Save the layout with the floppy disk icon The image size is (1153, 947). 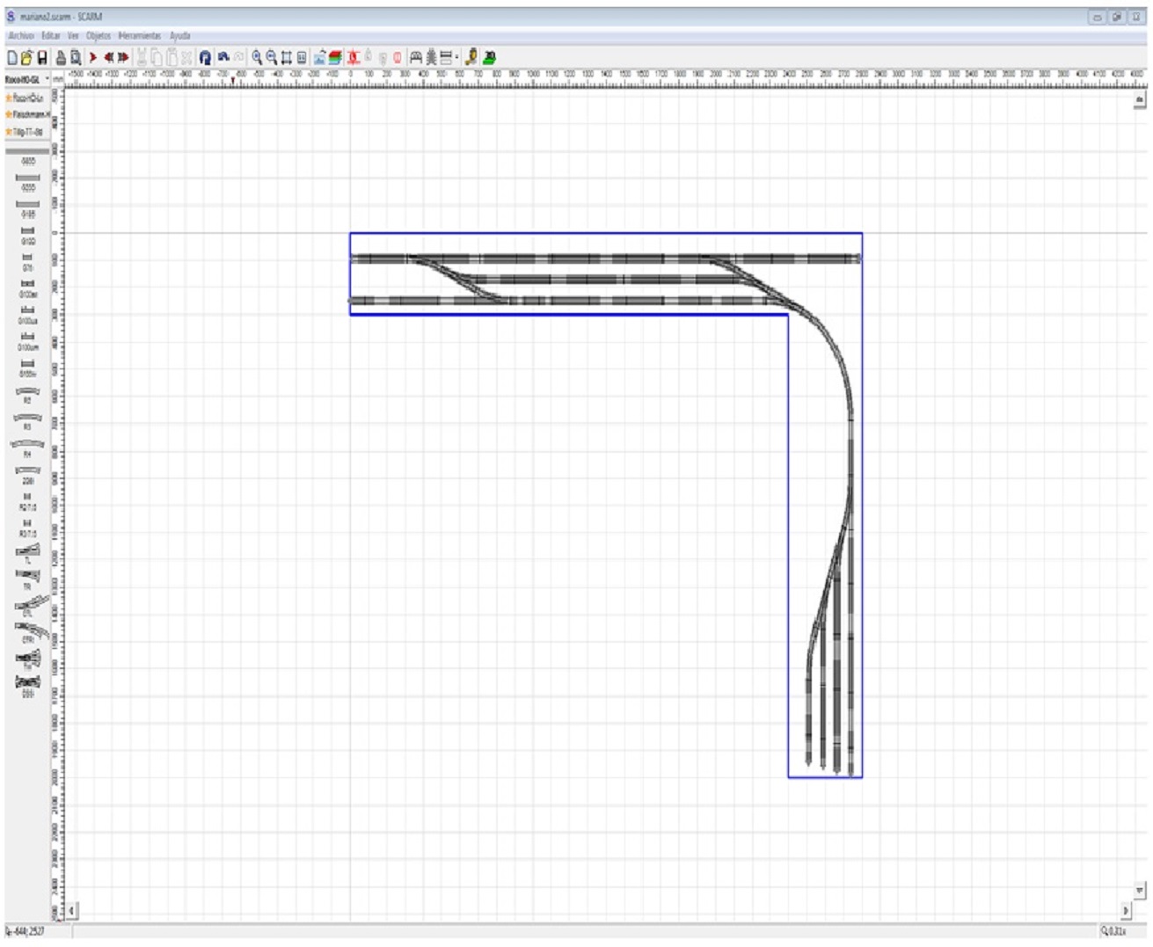(x=41, y=57)
